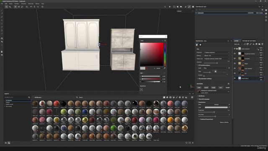
Task: Delete layer with trash icon
Action: [x=263, y=44]
